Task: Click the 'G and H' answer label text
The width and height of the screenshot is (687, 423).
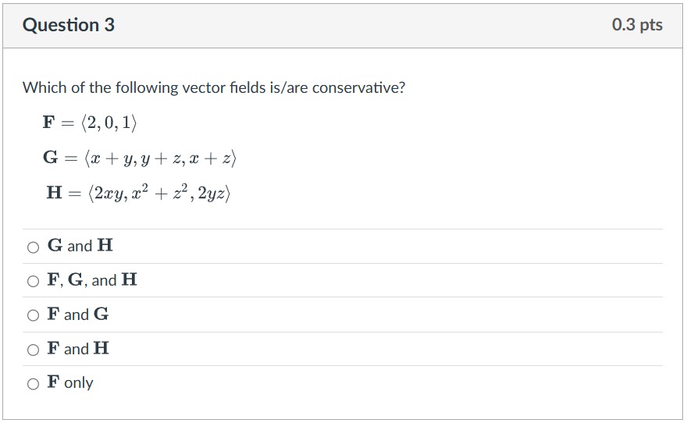Action: pos(80,245)
